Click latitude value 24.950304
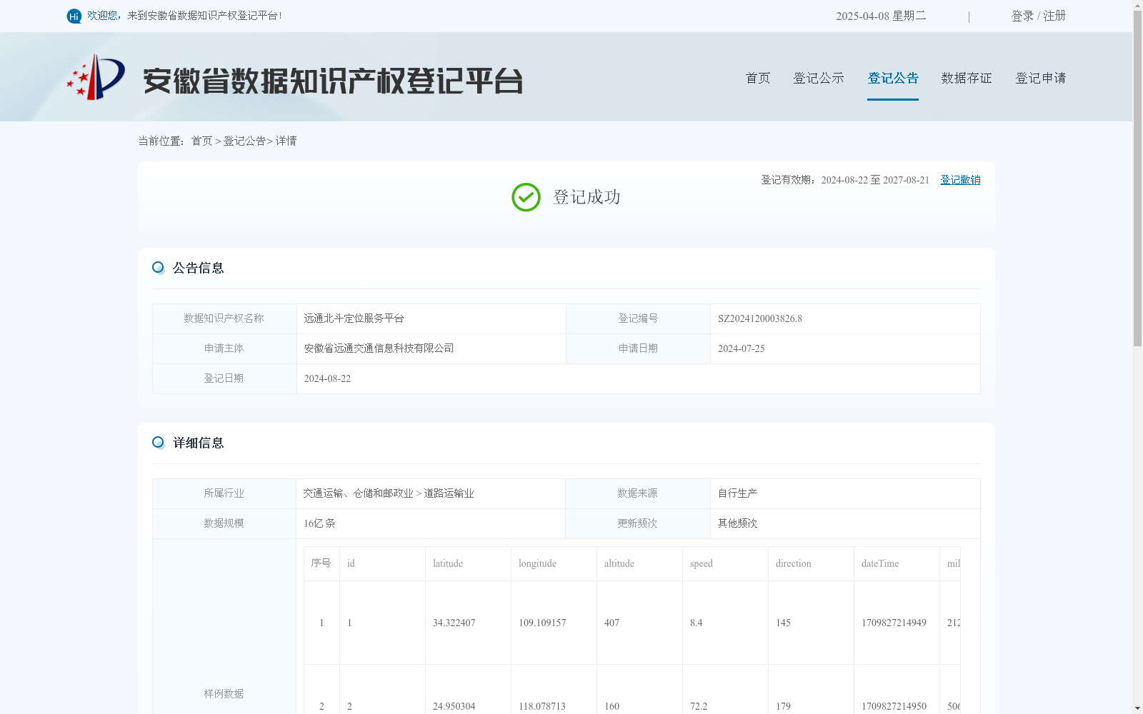 (x=454, y=706)
